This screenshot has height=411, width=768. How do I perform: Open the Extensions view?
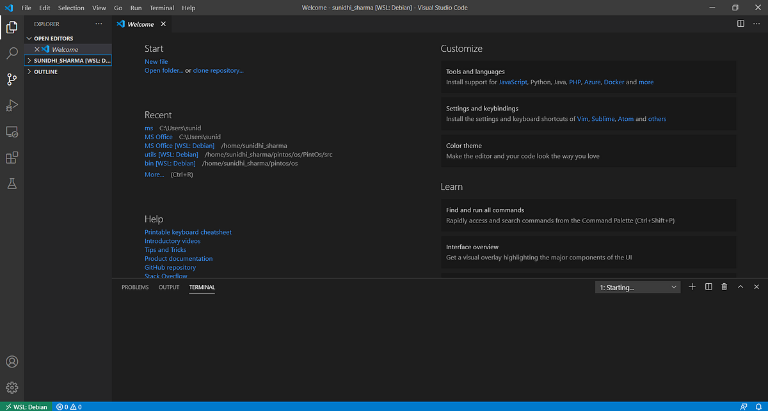point(12,157)
